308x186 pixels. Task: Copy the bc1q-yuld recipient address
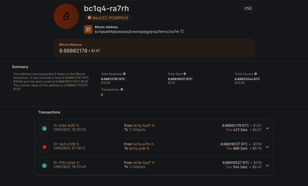[x=148, y=148]
